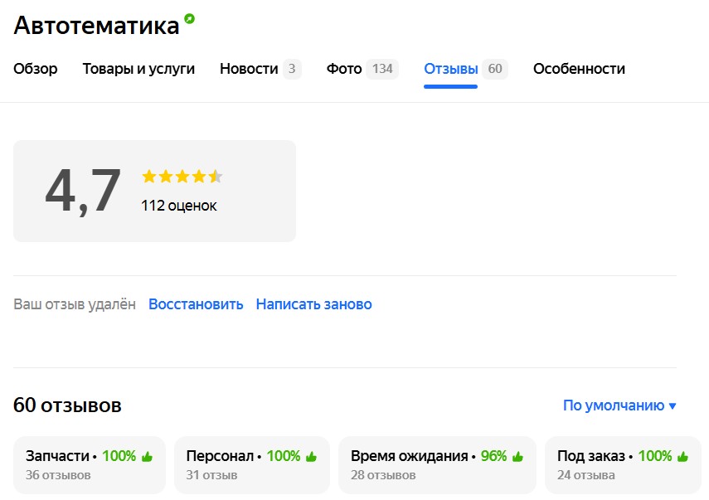Open the По умолчанию sort dropdown
Image resolution: width=709 pixels, height=500 pixels.
click(619, 405)
